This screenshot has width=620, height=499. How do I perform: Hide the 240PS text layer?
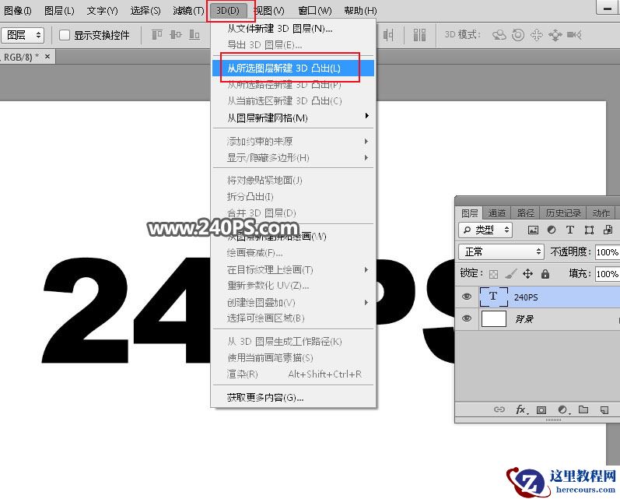click(x=467, y=297)
